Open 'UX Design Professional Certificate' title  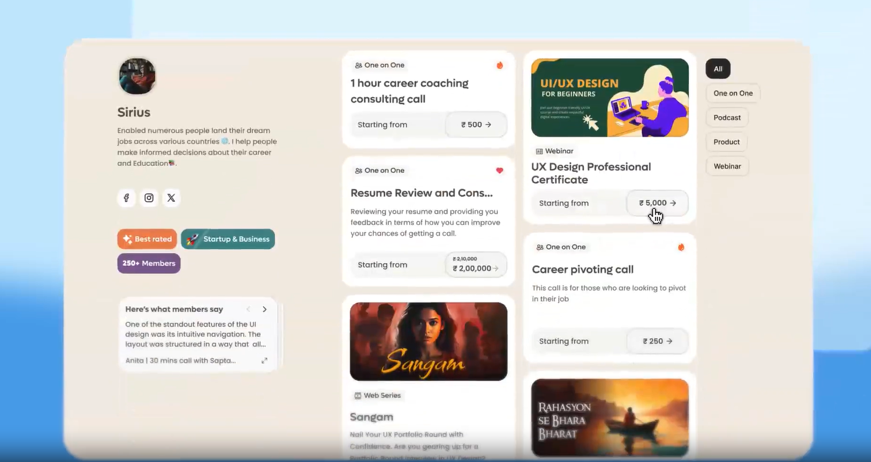tap(591, 173)
